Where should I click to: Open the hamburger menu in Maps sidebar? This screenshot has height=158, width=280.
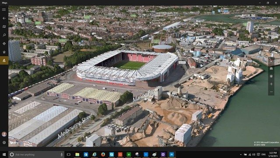click(4, 10)
